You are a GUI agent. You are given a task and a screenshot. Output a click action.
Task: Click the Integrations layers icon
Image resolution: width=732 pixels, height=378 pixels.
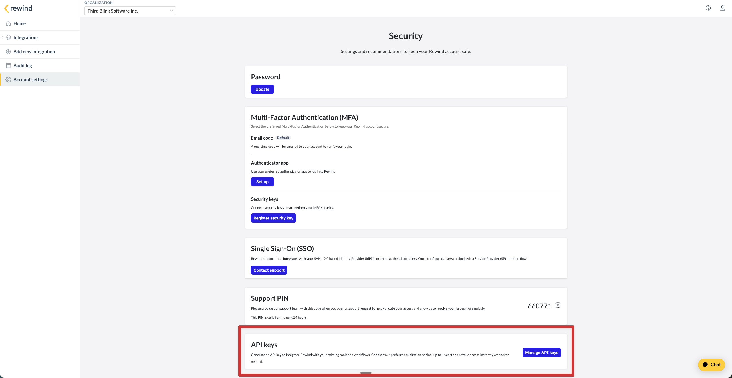pyautogui.click(x=8, y=37)
